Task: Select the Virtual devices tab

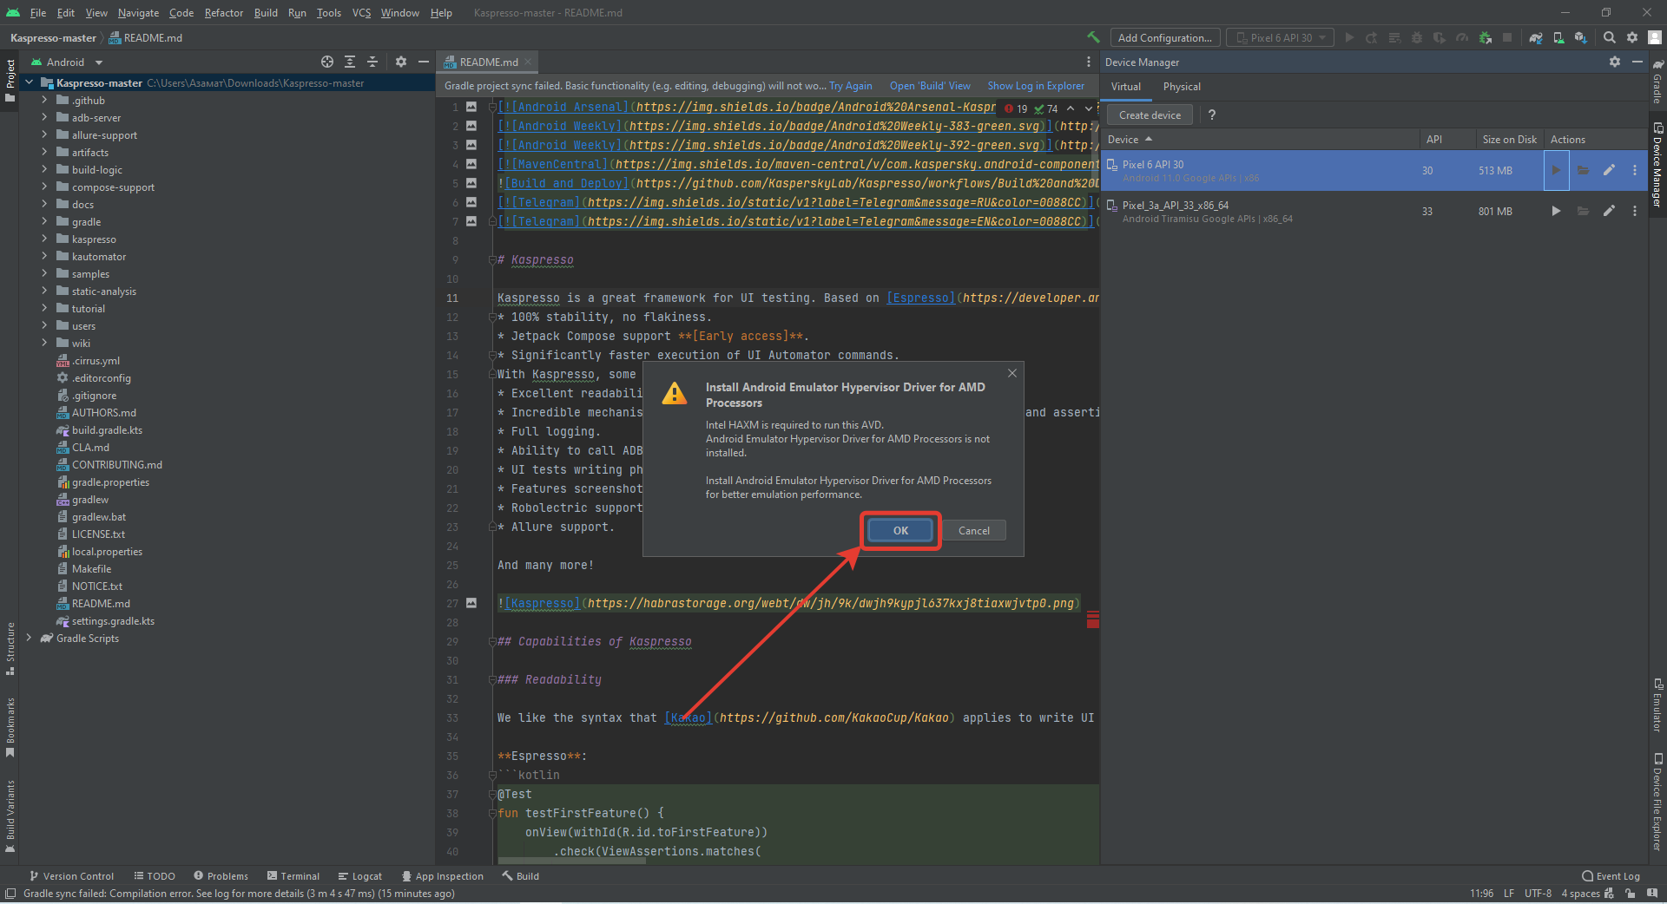Action: click(x=1126, y=87)
